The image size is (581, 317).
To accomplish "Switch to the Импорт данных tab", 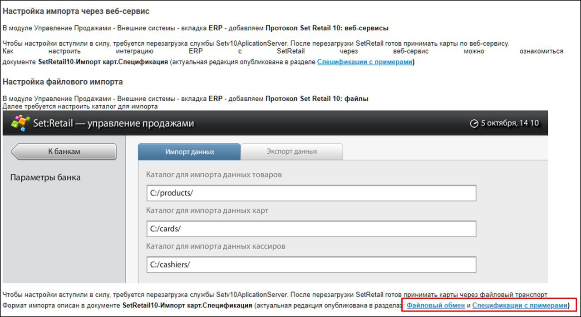I will point(189,151).
